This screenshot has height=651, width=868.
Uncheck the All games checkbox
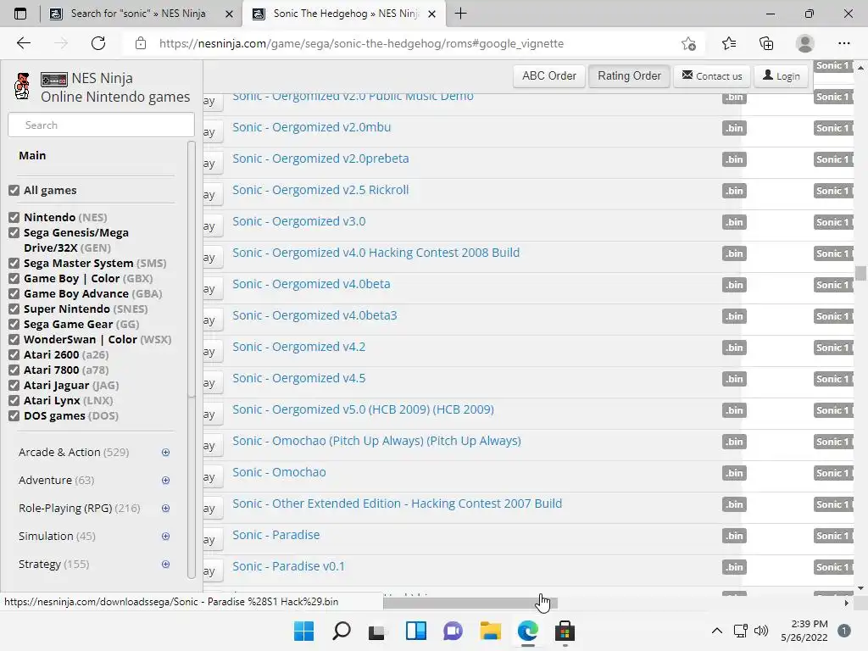[x=14, y=191]
